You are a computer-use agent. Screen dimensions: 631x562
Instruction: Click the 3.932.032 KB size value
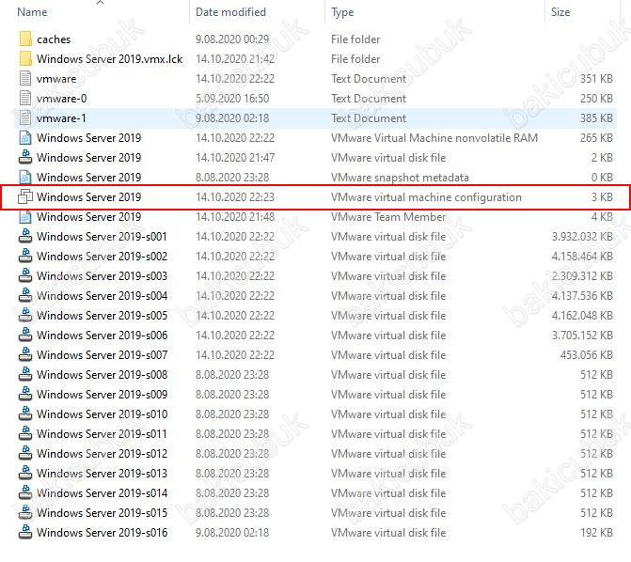(x=582, y=237)
